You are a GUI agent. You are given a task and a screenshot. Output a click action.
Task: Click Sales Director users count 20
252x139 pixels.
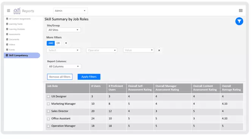[x=93, y=111]
